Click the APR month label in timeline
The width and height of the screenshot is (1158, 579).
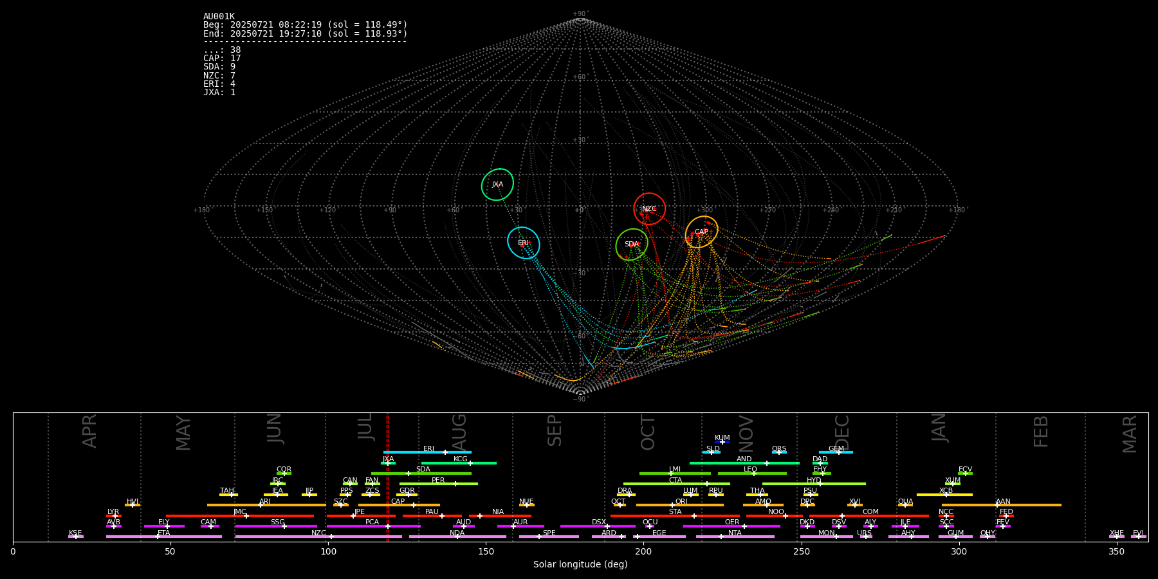(x=89, y=430)
